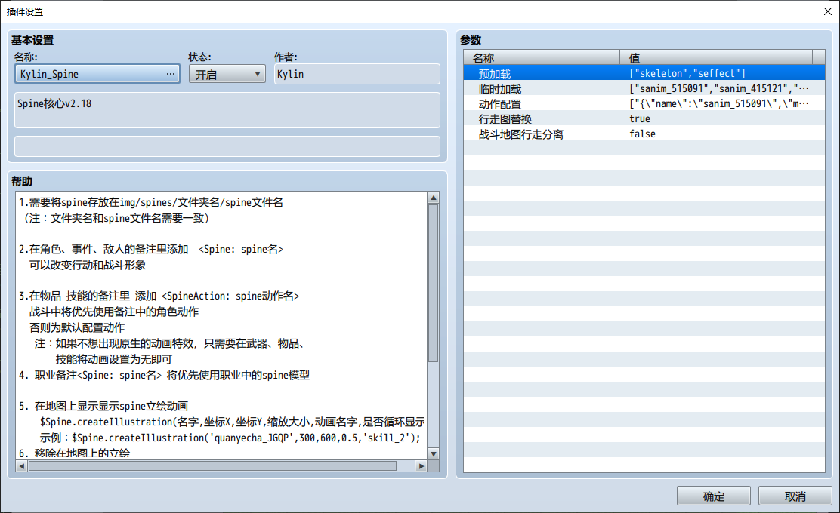
Task: Select the 预加载 parameter row
Action: [644, 73]
